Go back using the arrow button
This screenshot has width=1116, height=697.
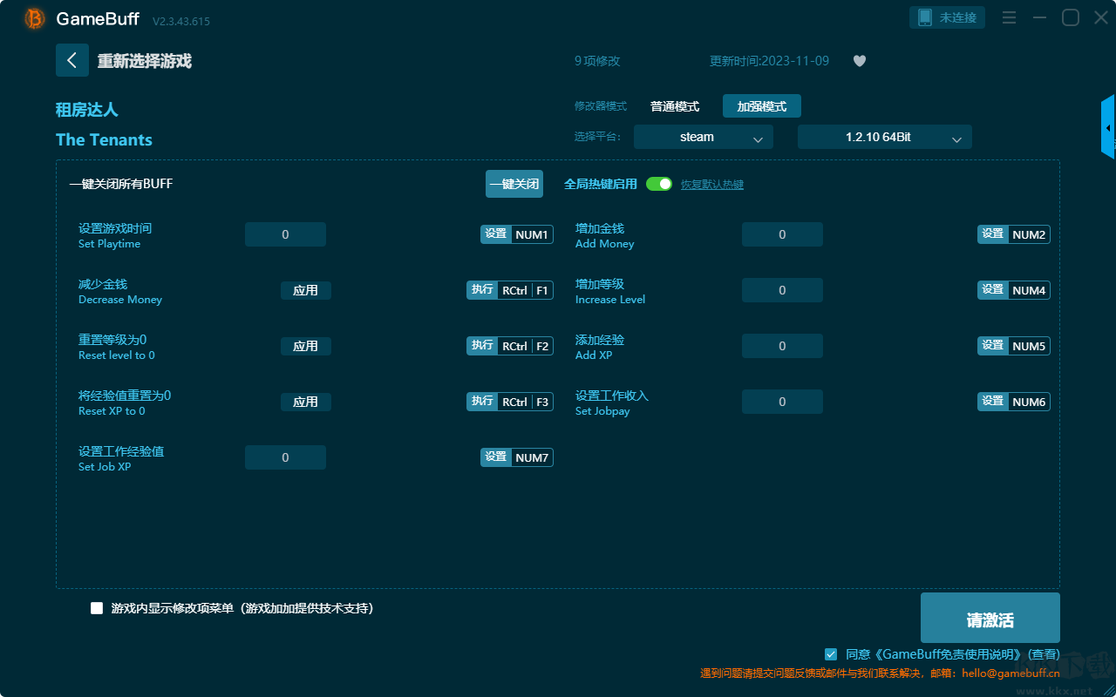pos(72,60)
